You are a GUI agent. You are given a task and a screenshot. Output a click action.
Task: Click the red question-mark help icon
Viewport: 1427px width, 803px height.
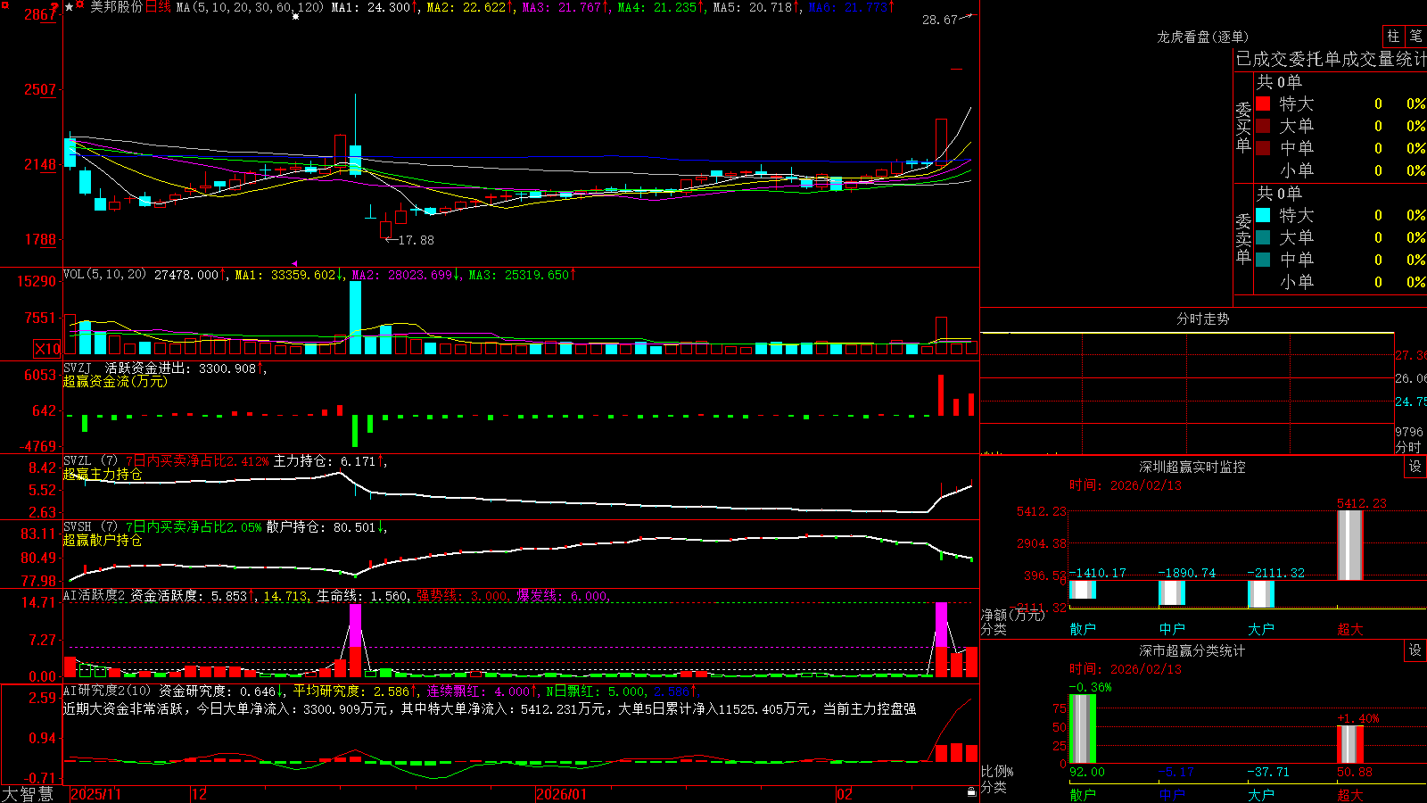pos(54,6)
